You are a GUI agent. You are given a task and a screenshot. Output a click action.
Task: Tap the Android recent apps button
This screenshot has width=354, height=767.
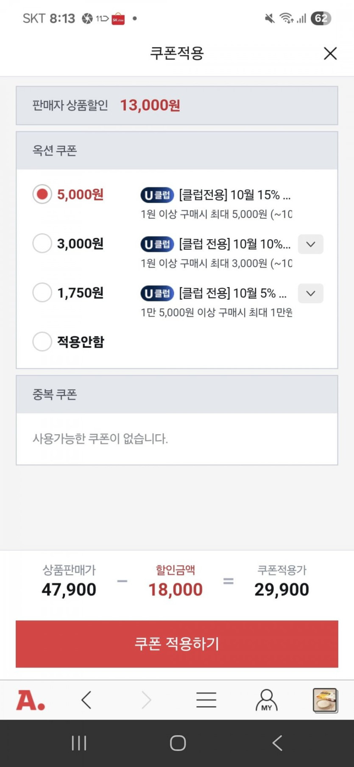tap(79, 743)
